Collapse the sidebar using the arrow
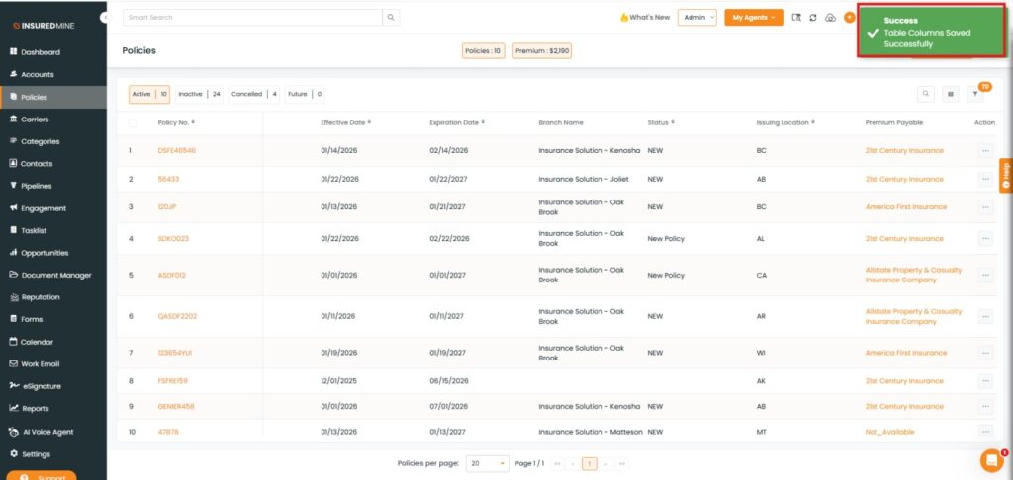Viewport: 1013px width, 480px height. coord(105,18)
